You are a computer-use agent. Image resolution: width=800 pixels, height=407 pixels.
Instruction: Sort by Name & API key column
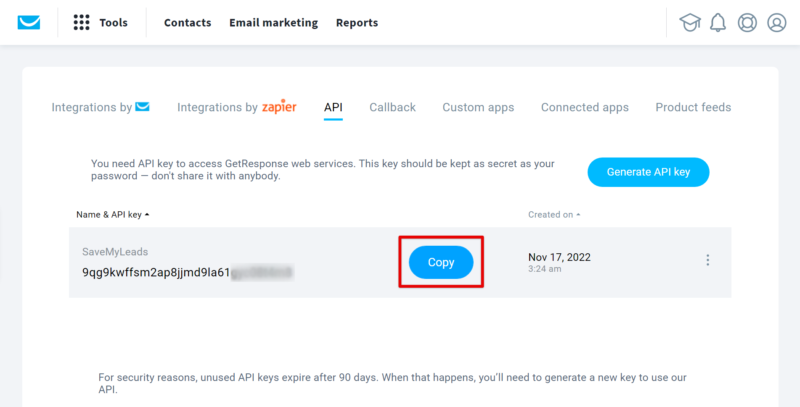click(x=113, y=215)
